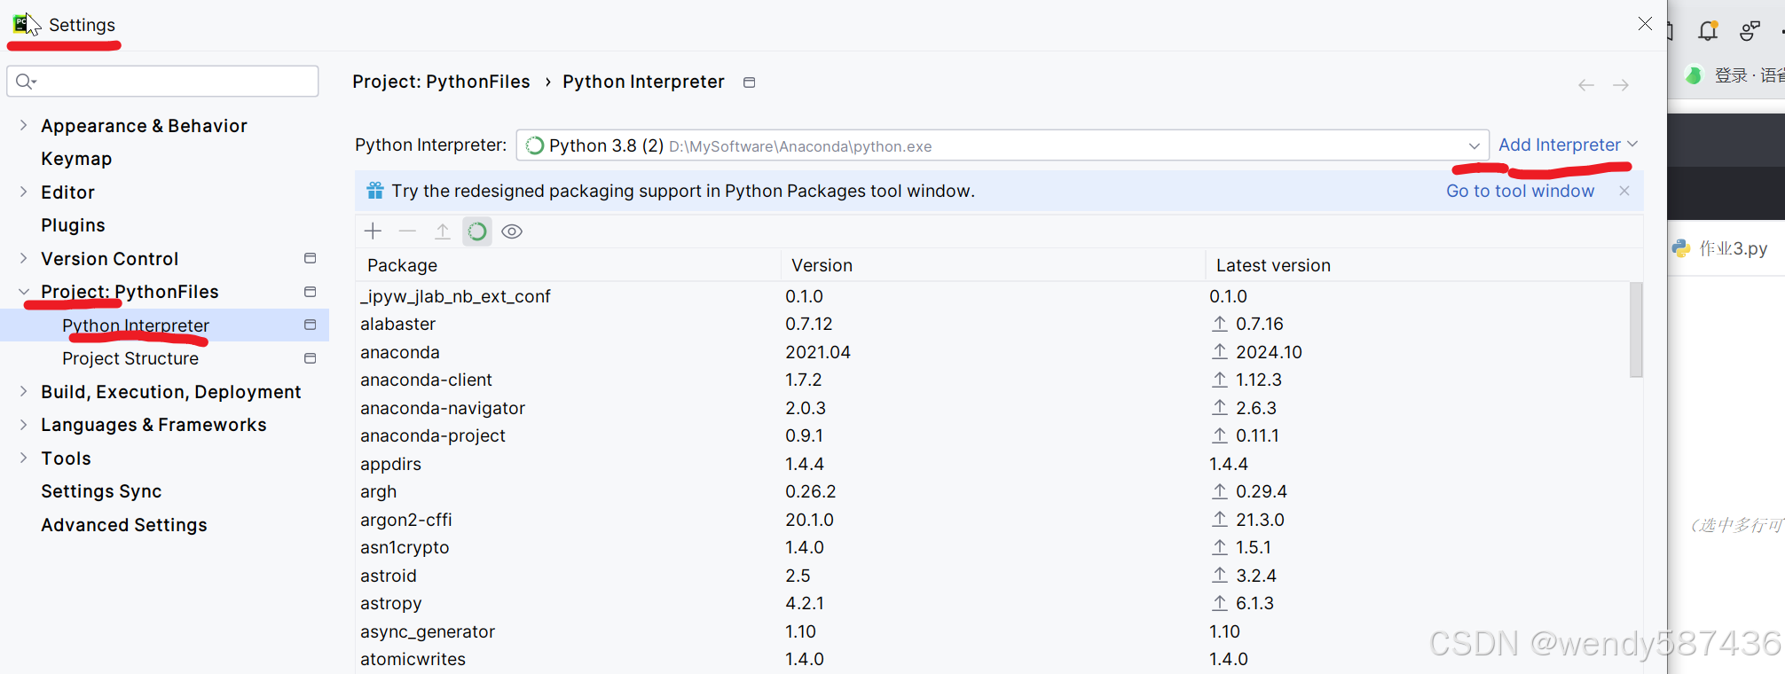Expand Appearance & Behavior settings

[23, 126]
